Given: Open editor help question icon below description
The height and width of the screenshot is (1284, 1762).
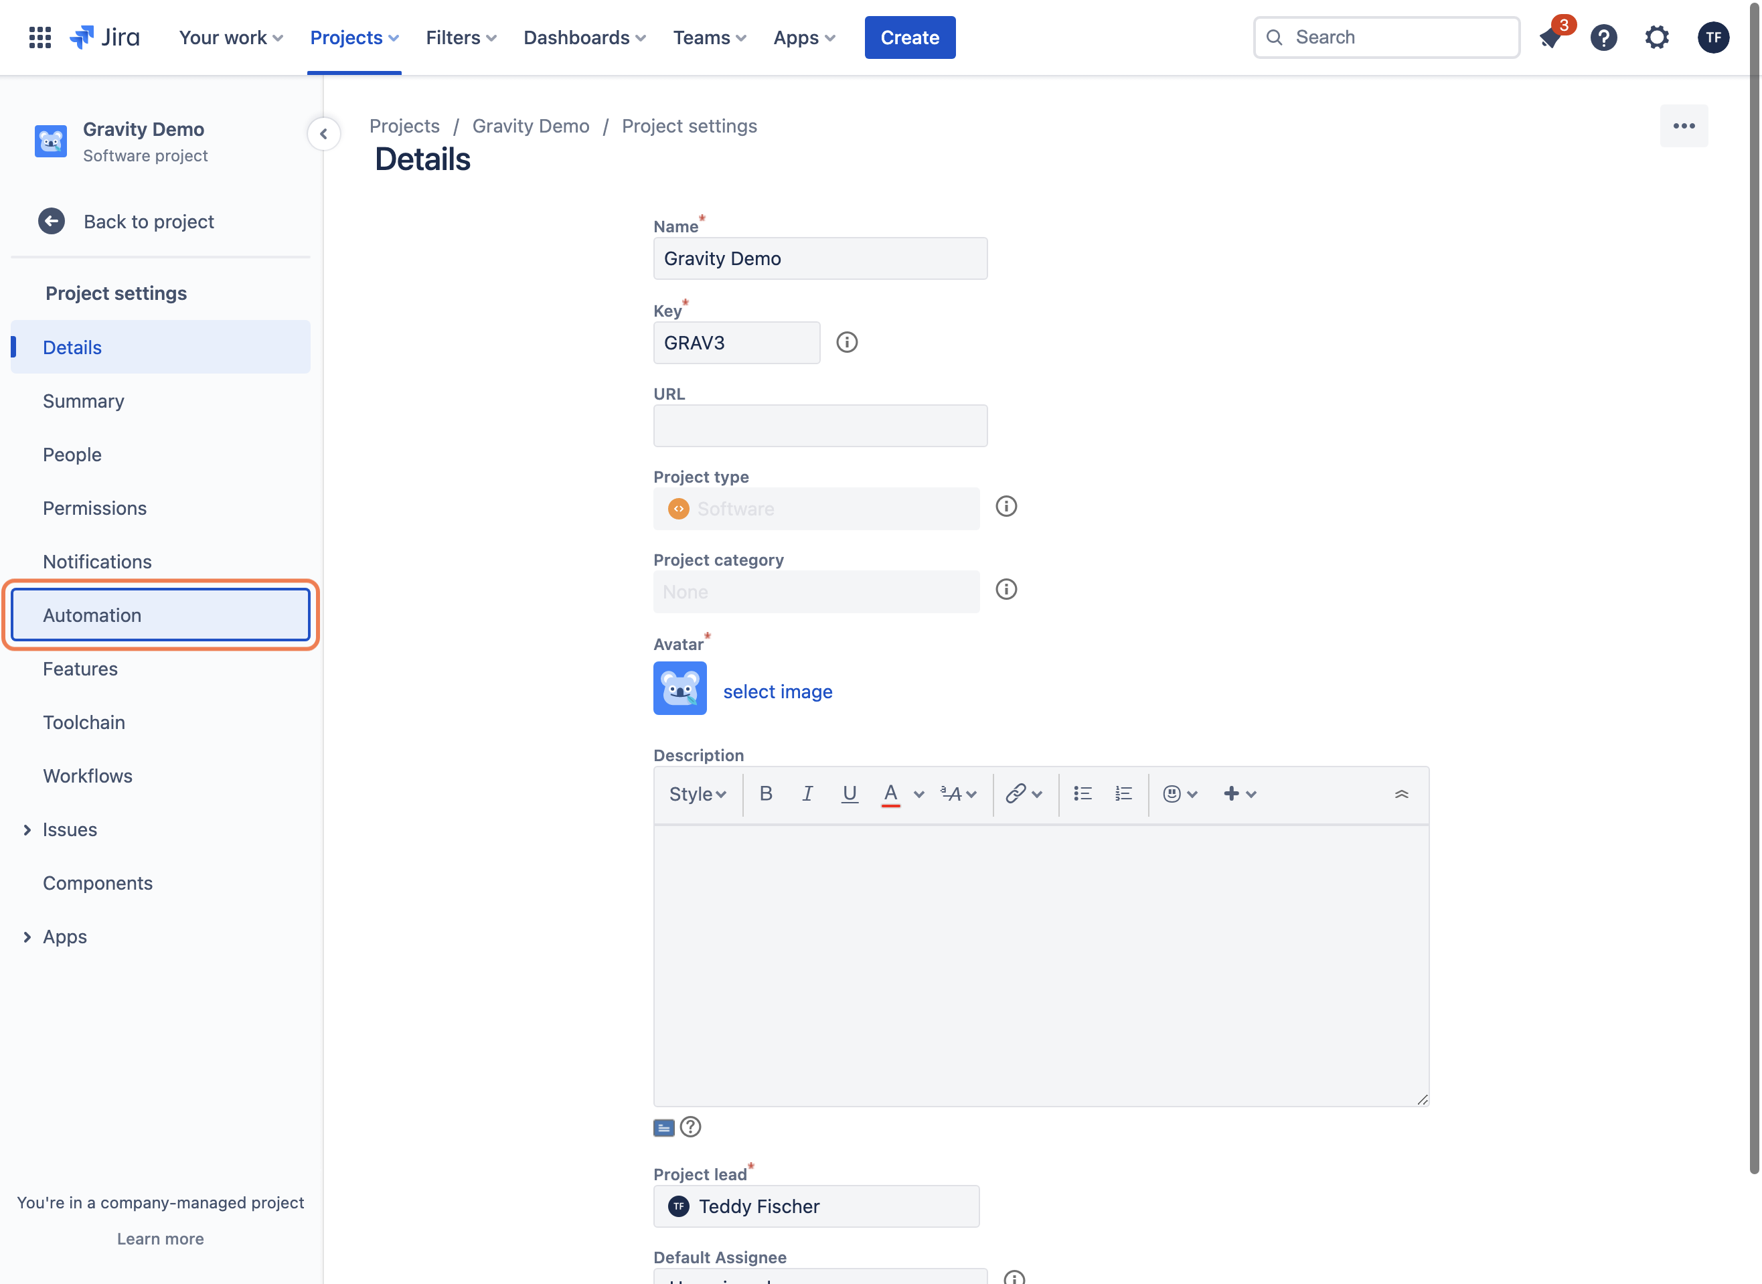Looking at the screenshot, I should click(690, 1127).
